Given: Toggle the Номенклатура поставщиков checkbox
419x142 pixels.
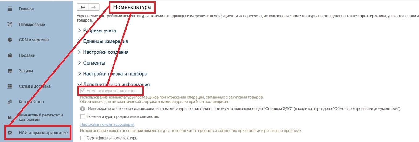Looking at the screenshot, I should pyautogui.click(x=82, y=91).
